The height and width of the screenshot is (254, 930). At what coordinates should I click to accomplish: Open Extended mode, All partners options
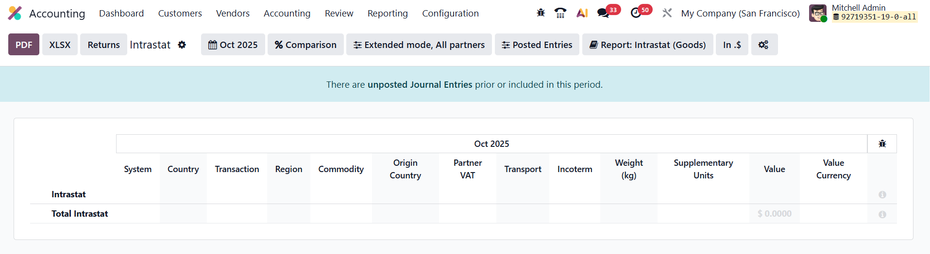(419, 45)
